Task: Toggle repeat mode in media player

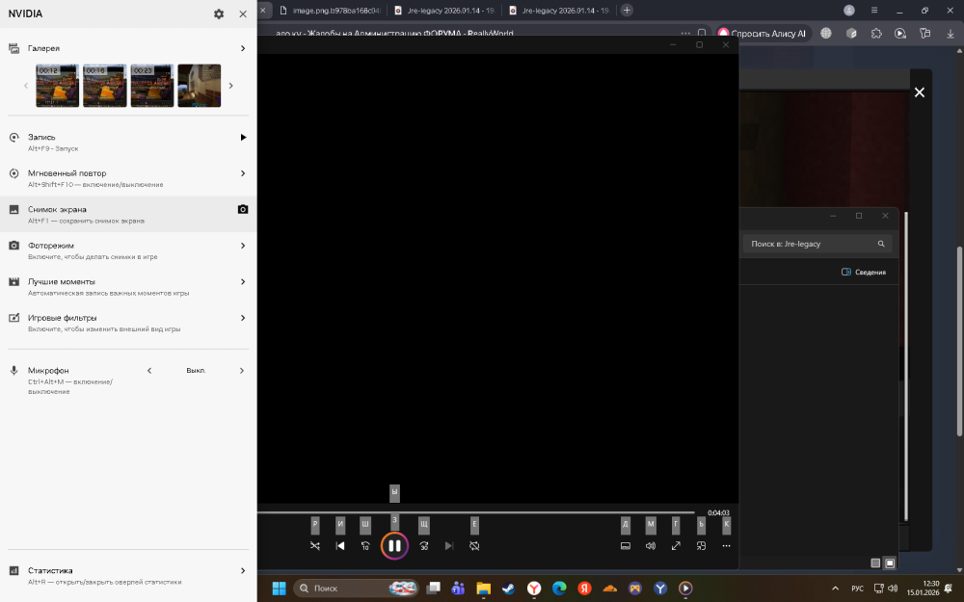Action: (474, 545)
